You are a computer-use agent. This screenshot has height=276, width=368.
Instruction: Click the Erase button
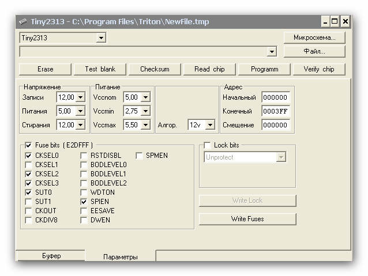45,69
